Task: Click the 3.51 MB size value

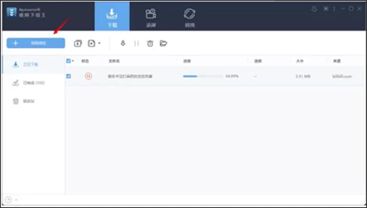Action: pos(303,76)
